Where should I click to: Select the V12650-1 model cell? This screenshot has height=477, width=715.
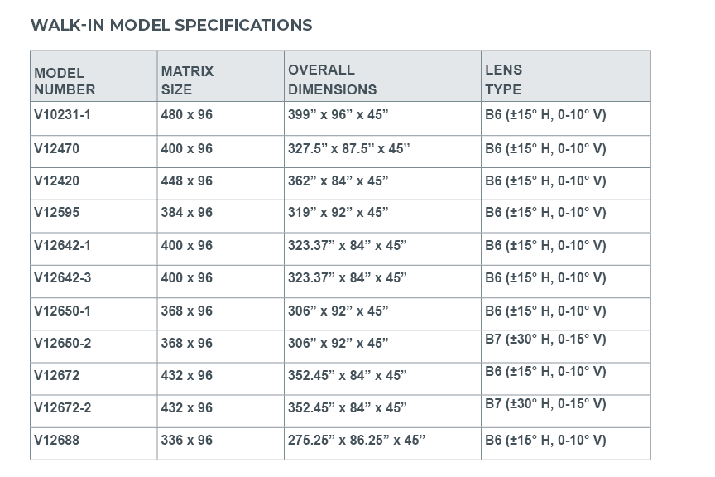(62, 311)
